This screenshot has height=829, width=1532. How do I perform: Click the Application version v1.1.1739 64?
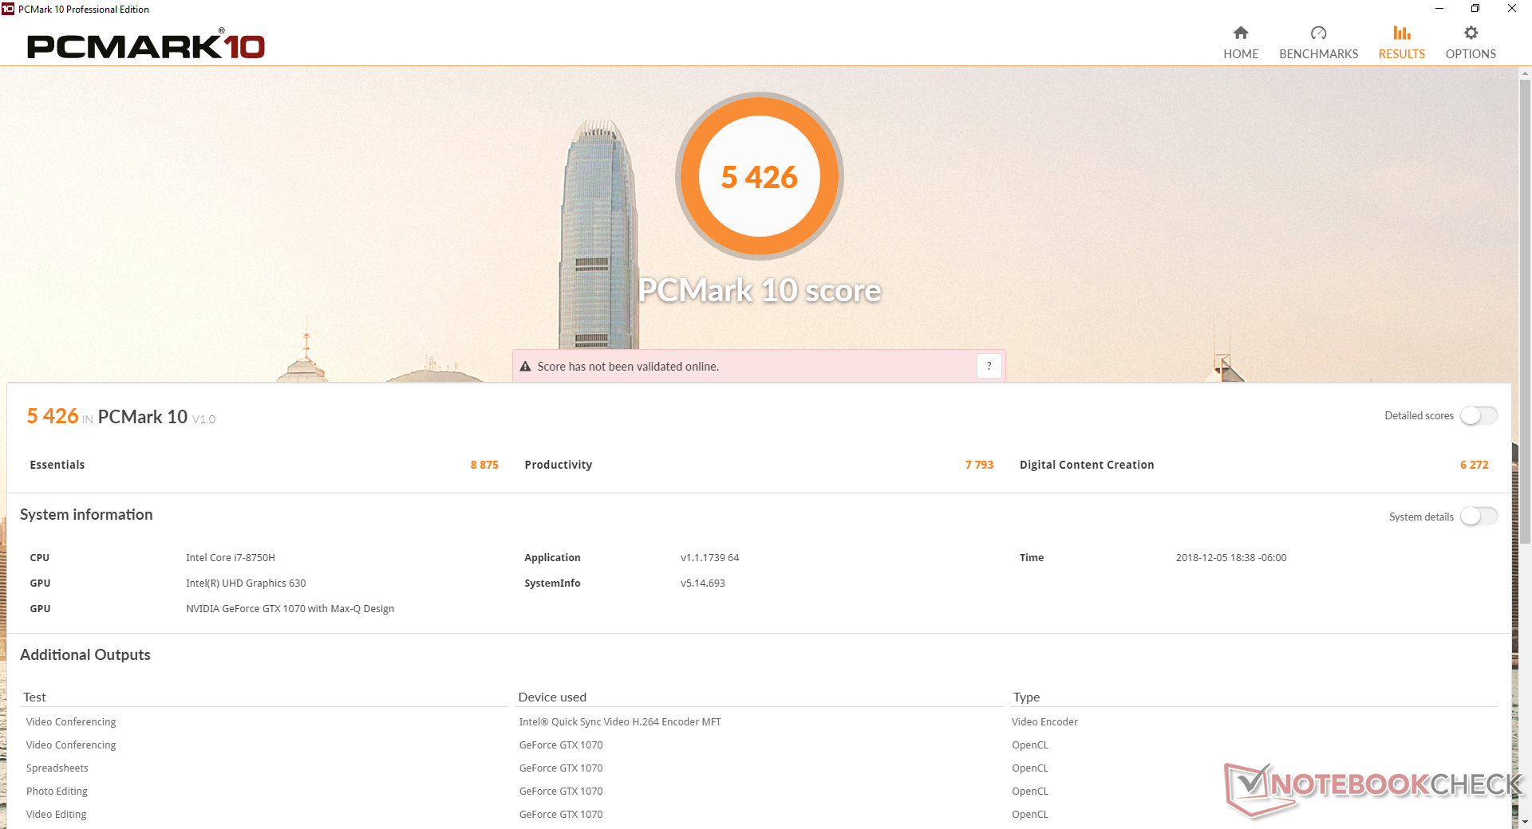(x=710, y=558)
